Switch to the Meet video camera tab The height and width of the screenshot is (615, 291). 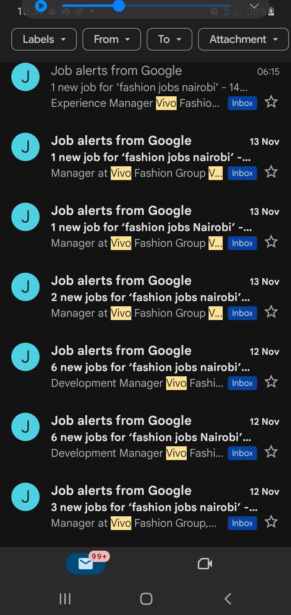click(x=205, y=564)
